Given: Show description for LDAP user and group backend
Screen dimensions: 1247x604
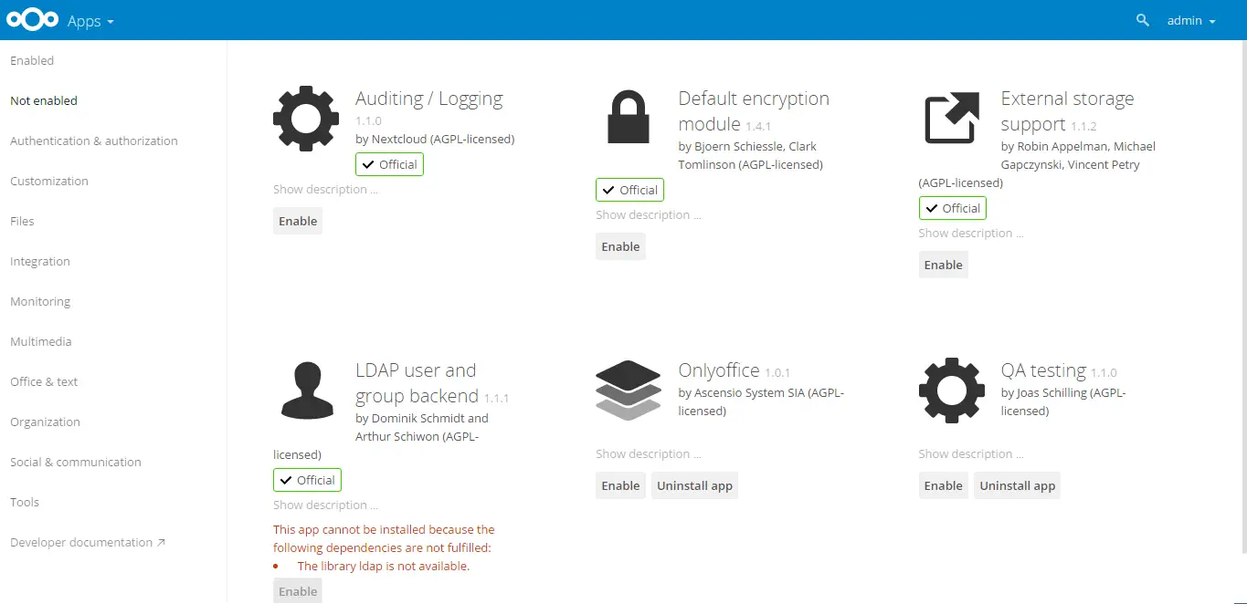Looking at the screenshot, I should [325, 505].
